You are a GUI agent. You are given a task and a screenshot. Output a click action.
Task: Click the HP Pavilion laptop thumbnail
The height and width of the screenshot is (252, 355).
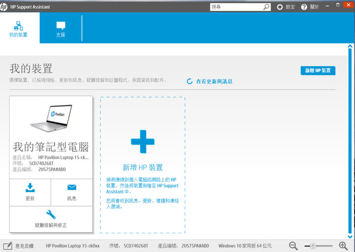click(x=51, y=118)
